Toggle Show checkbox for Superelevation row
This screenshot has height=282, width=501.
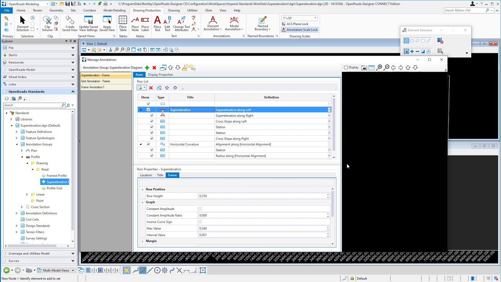tap(148, 110)
